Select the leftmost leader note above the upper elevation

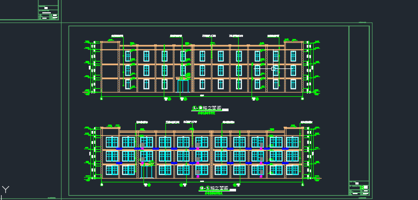tap(117, 35)
